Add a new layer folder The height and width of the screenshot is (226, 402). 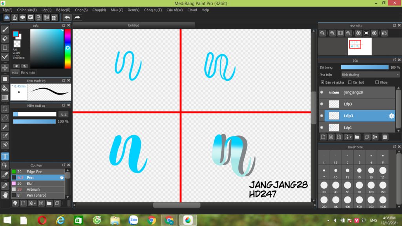[x=357, y=137]
